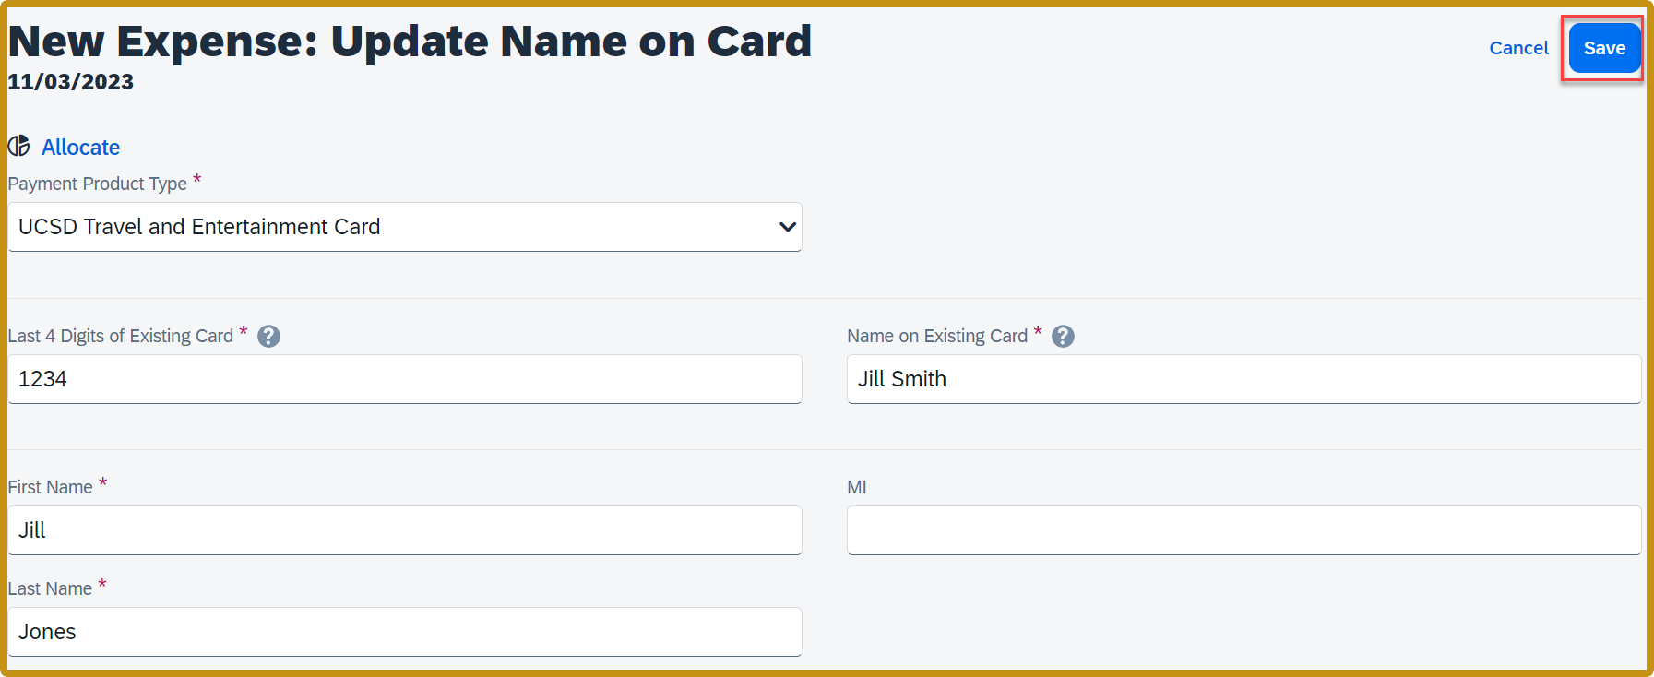Save the Update Name on Card expense

click(1604, 47)
